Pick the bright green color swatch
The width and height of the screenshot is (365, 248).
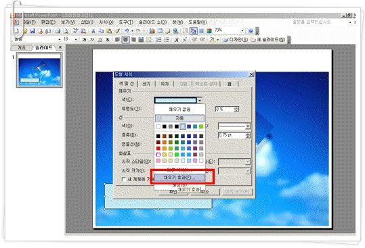[x=177, y=155]
